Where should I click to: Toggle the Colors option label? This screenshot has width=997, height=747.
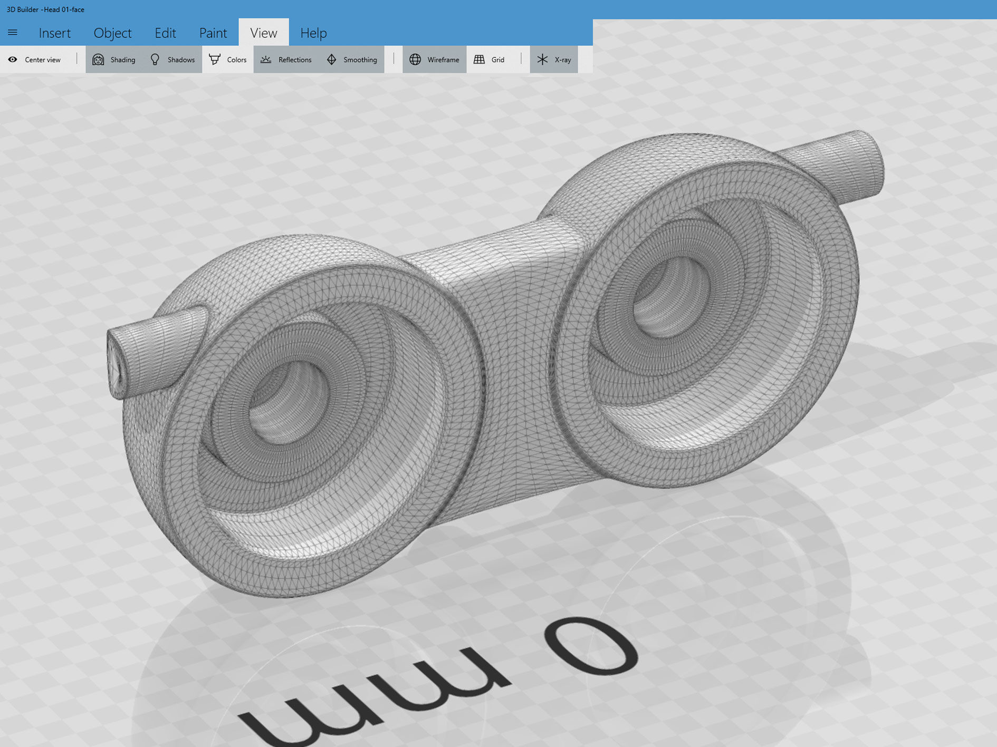click(x=237, y=60)
